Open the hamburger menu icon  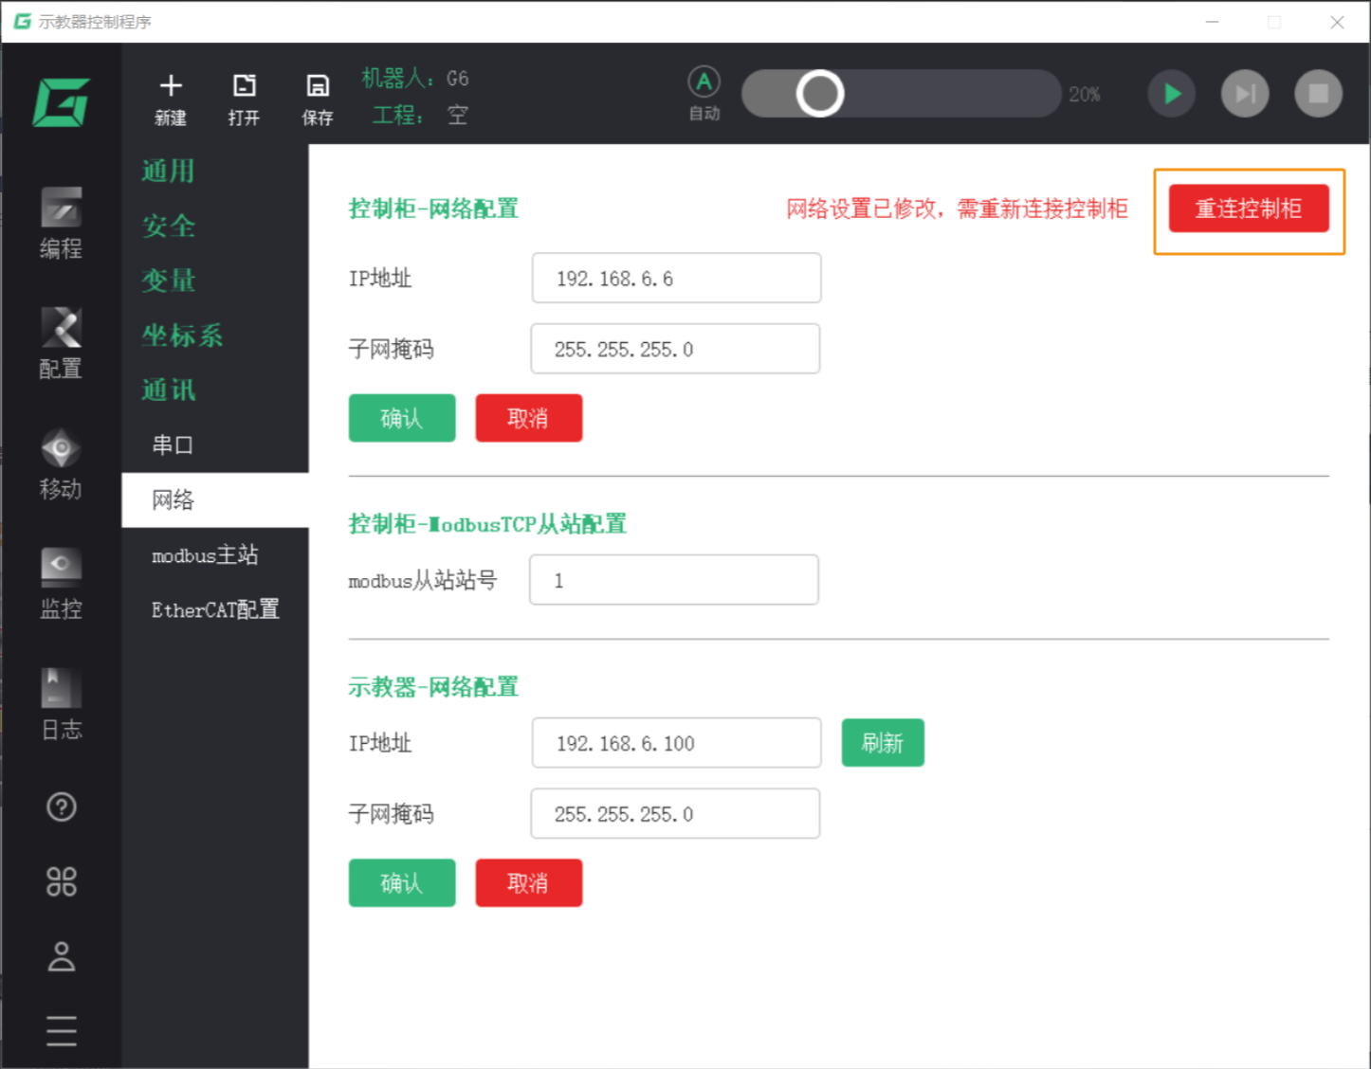point(62,1030)
